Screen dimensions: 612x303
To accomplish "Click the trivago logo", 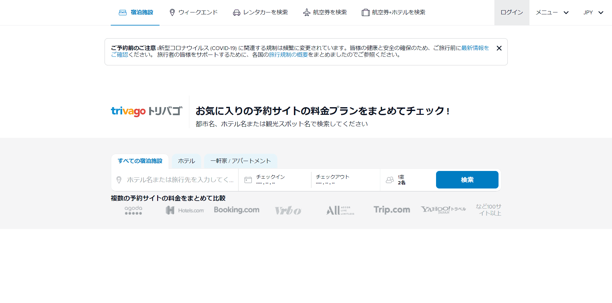I will tap(147, 111).
